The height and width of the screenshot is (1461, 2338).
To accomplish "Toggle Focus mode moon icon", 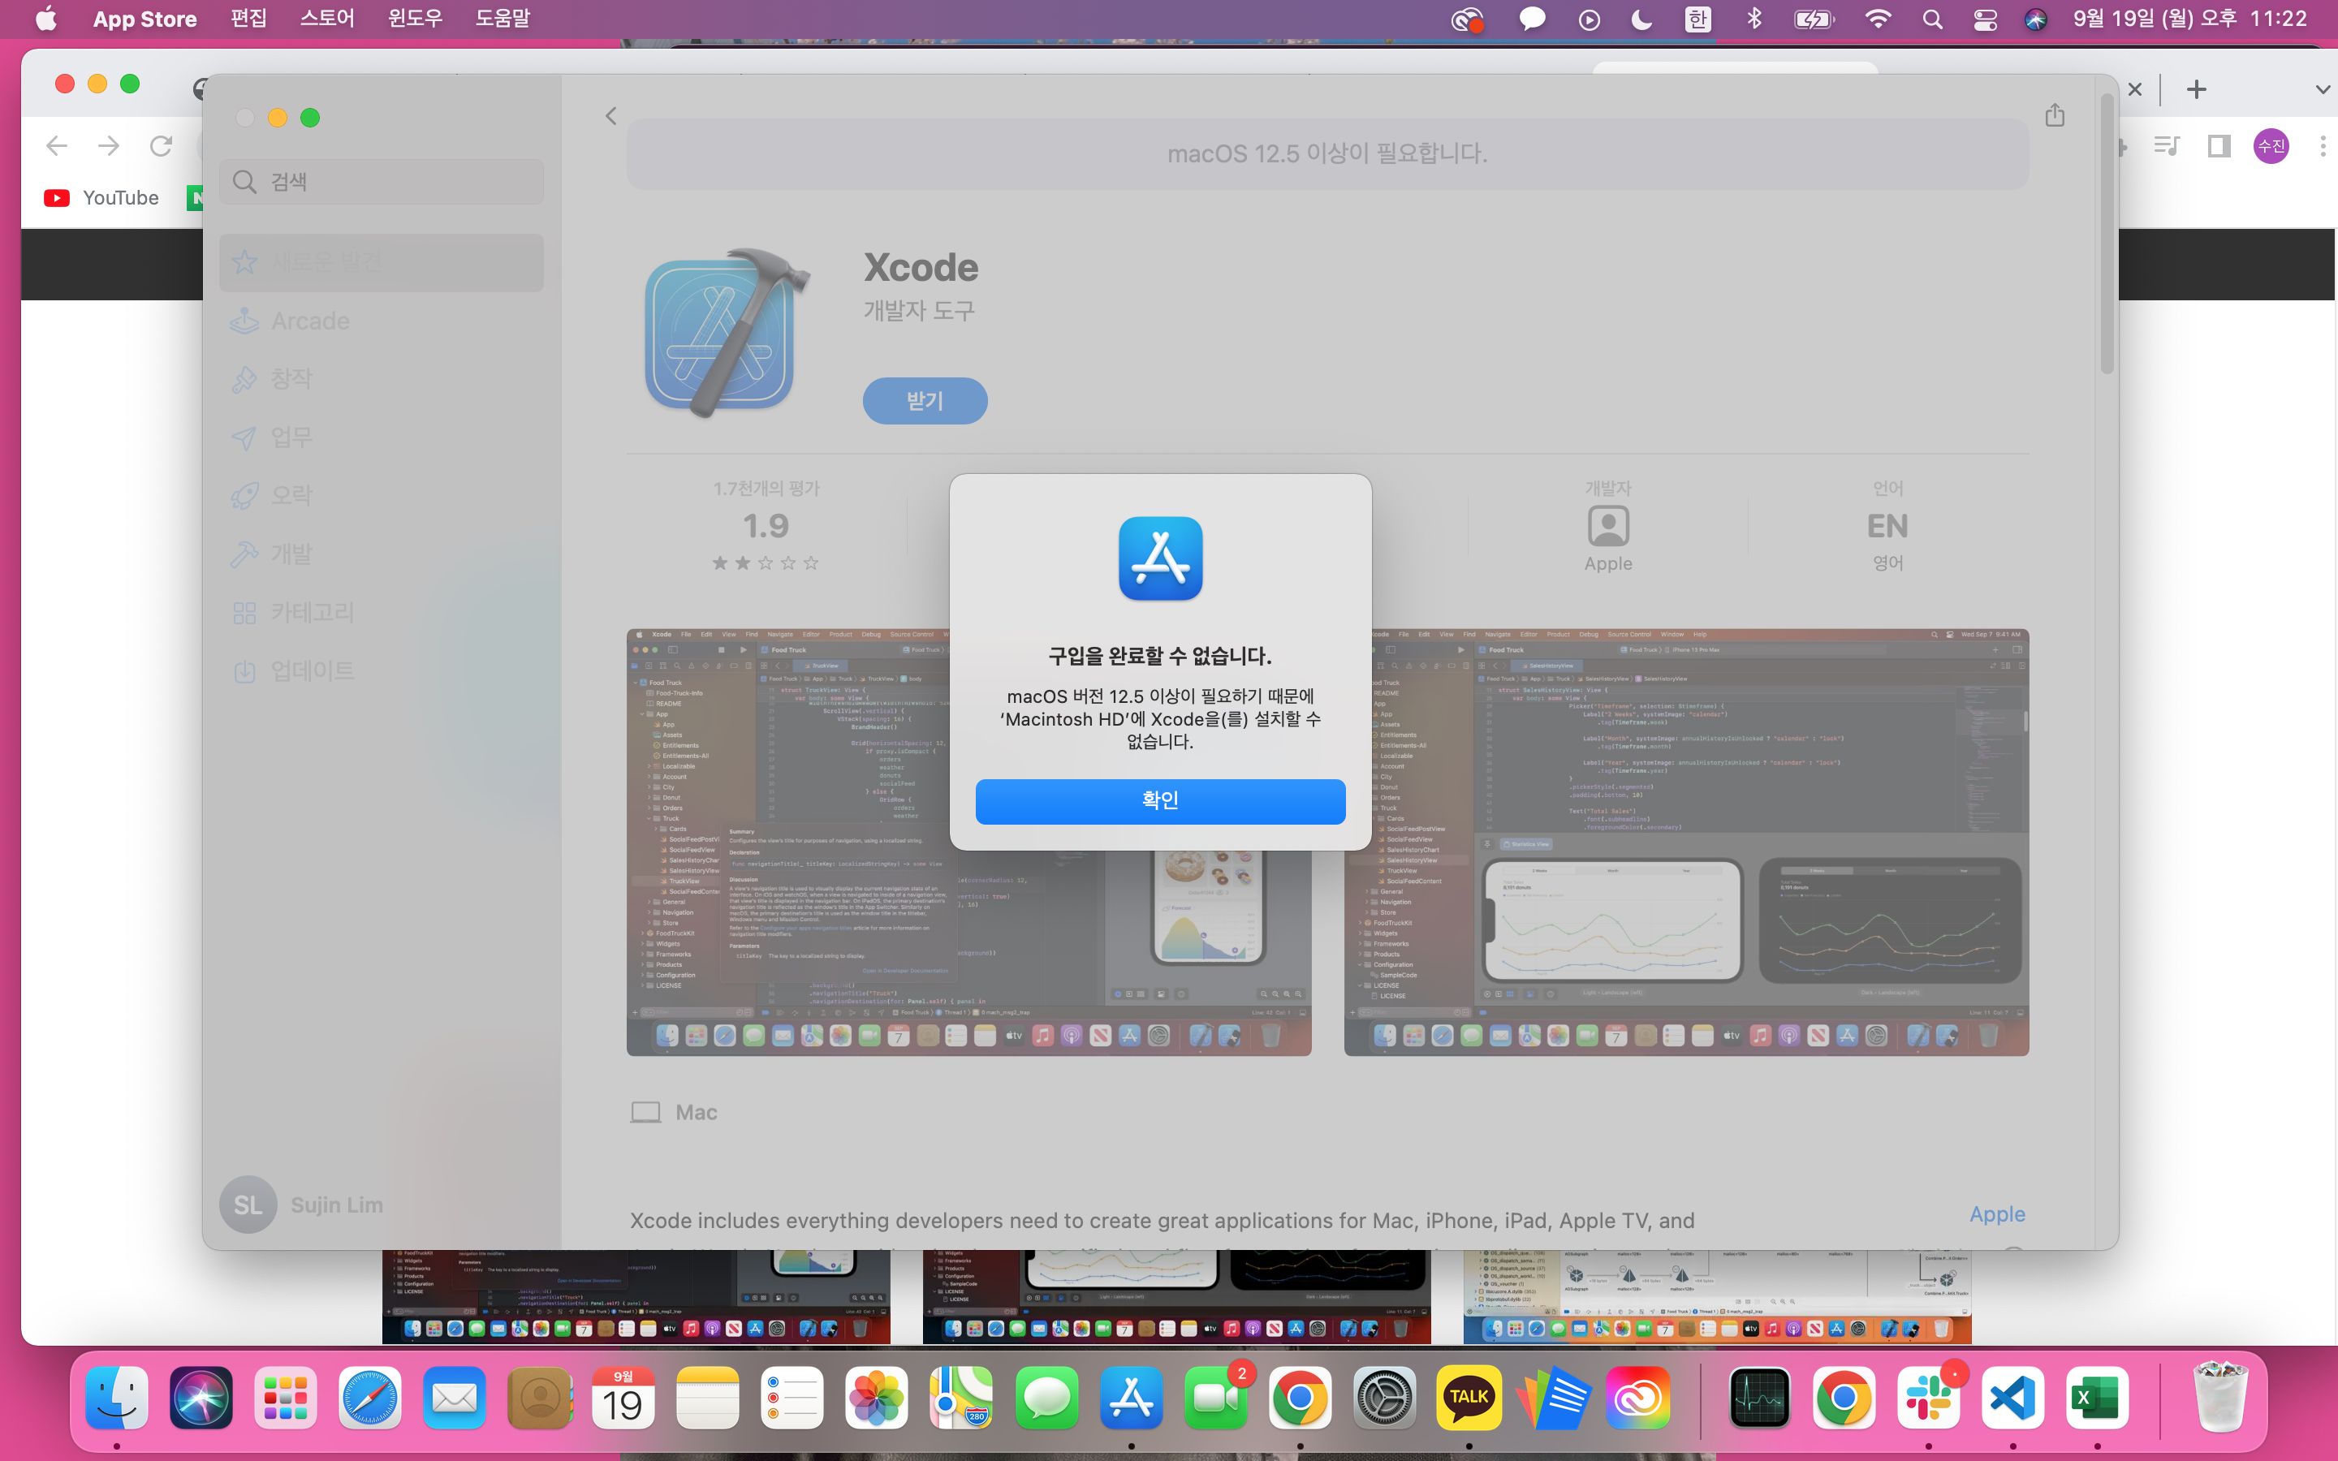I will point(1641,19).
